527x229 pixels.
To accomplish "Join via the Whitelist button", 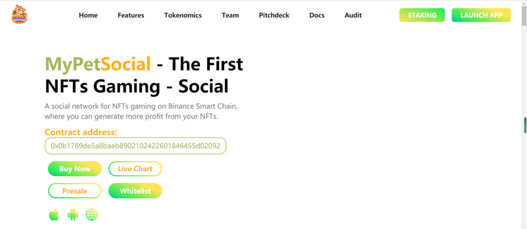I will (135, 191).
